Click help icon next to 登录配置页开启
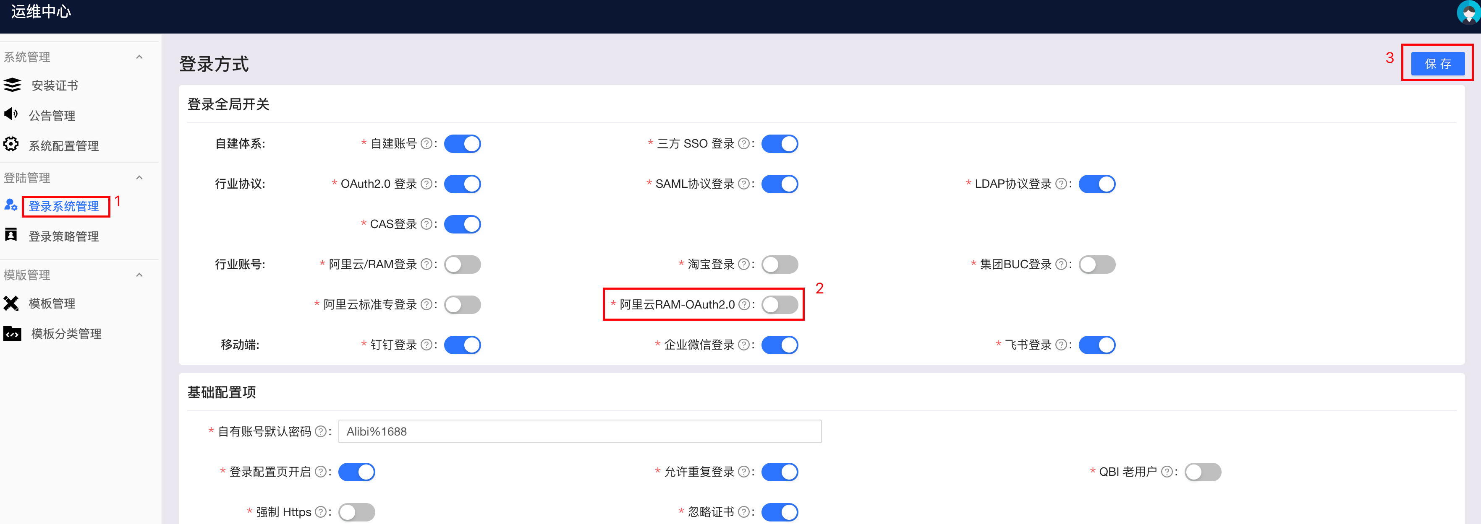Screen dimensions: 1481x524 tap(321, 472)
